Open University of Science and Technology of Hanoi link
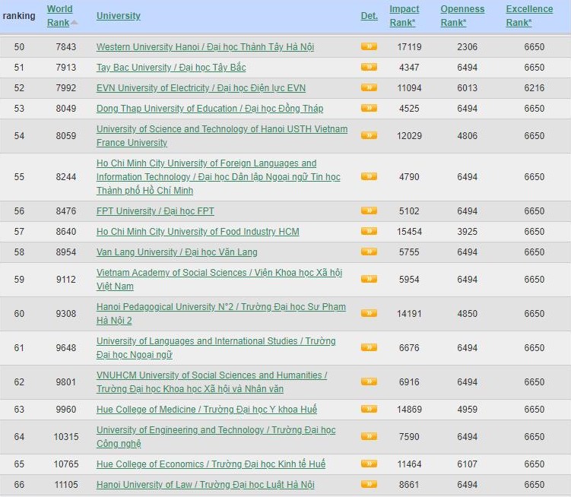This screenshot has height=497, width=571. pos(222,136)
